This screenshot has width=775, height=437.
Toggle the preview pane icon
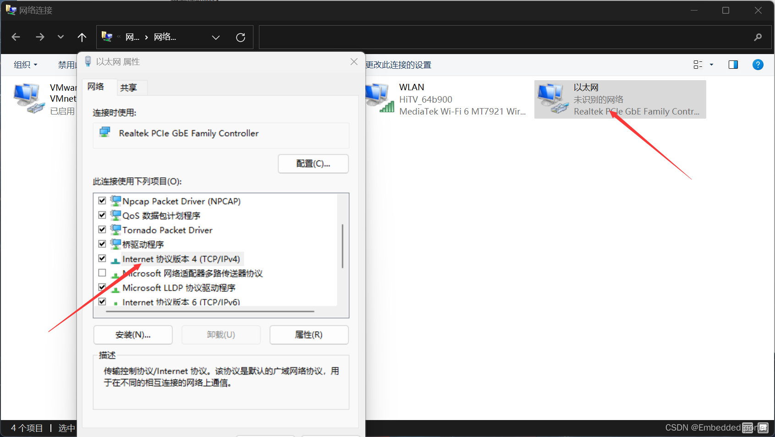(x=733, y=65)
